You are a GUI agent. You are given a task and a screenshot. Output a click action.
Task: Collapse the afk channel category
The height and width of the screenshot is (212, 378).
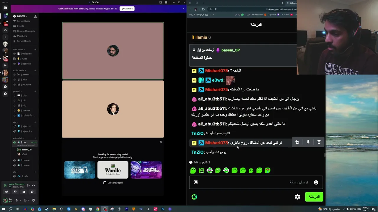(x=15, y=172)
